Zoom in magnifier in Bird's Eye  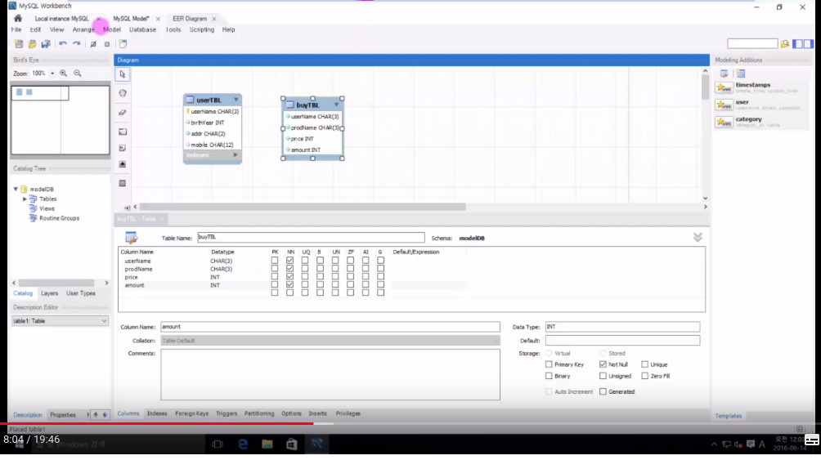pyautogui.click(x=63, y=74)
